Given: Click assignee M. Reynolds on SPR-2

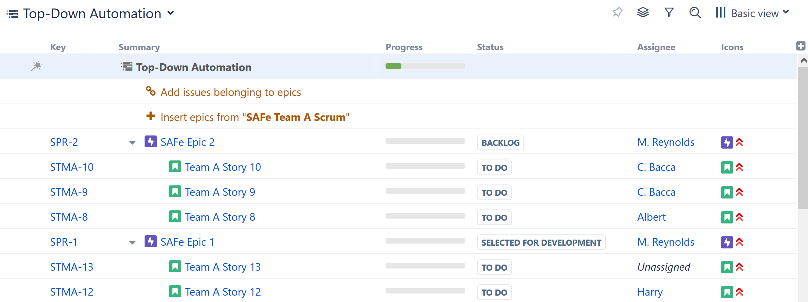Looking at the screenshot, I should click(665, 142).
